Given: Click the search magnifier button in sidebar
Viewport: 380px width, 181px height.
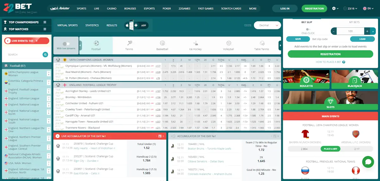Looking at the screenshot, I should click(x=46, y=55).
